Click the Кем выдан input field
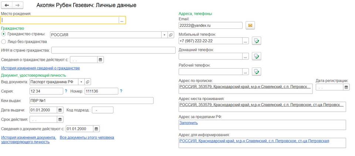This screenshot has width=355, height=156. pos(91,100)
